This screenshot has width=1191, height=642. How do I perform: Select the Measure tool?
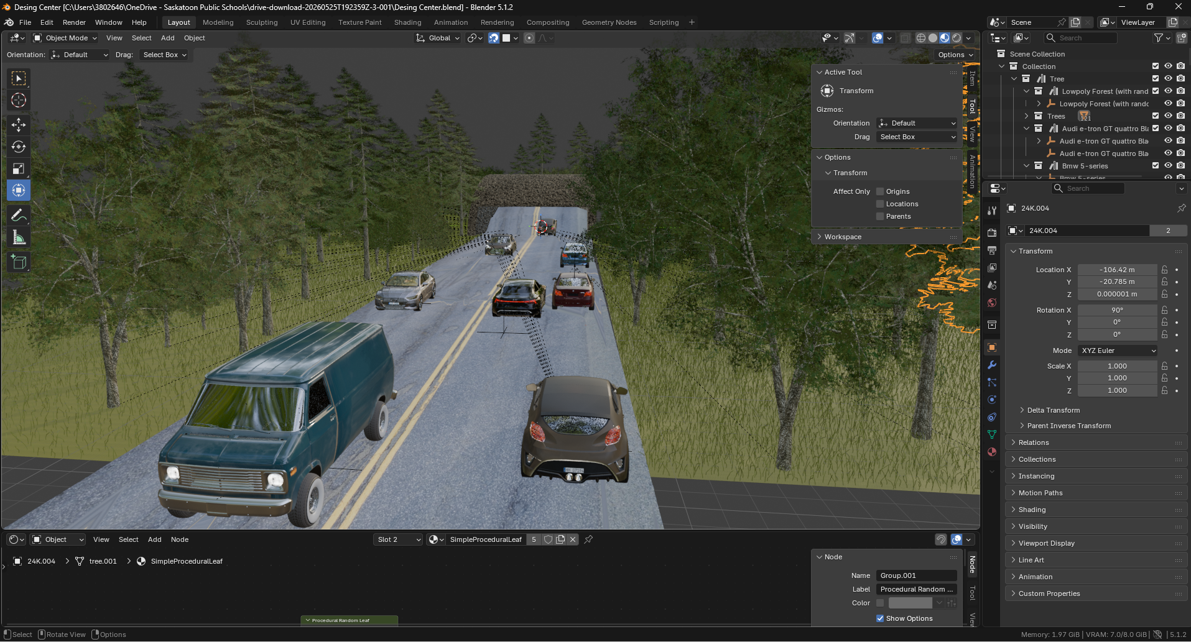19,237
